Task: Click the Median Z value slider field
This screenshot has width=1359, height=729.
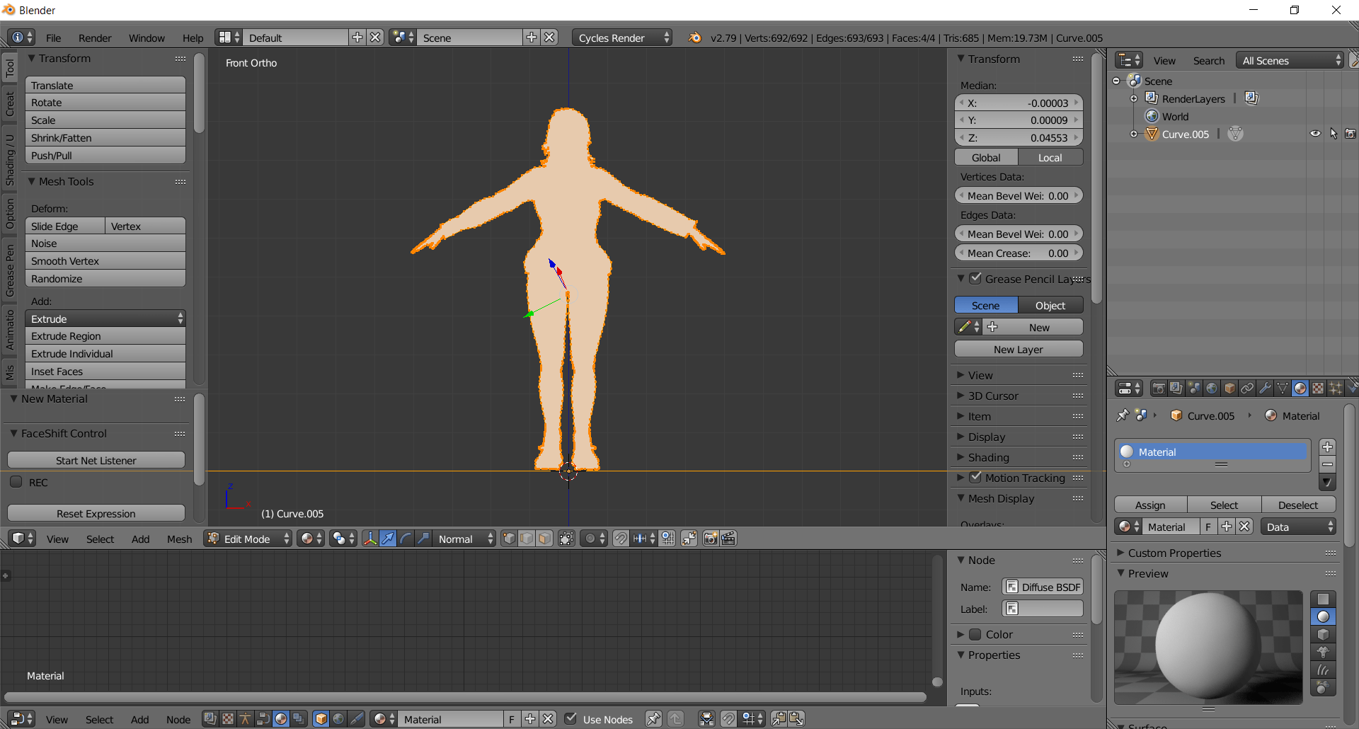Action: [1018, 138]
